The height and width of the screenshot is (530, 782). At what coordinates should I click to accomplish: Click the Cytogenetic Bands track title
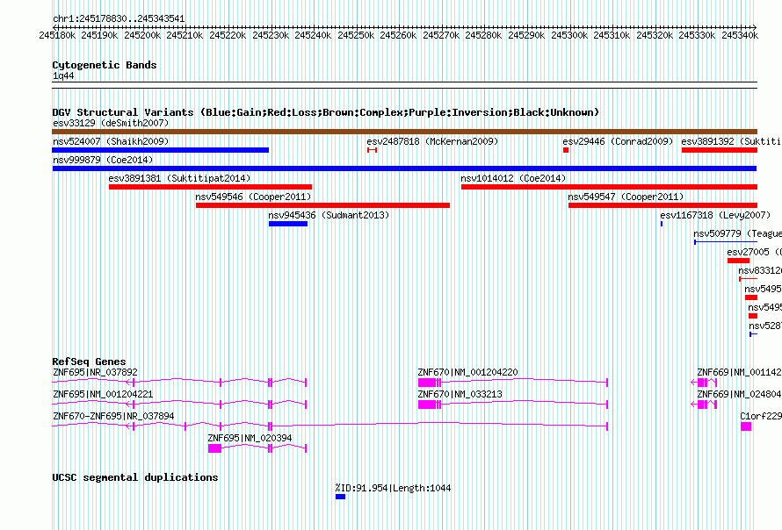point(105,65)
